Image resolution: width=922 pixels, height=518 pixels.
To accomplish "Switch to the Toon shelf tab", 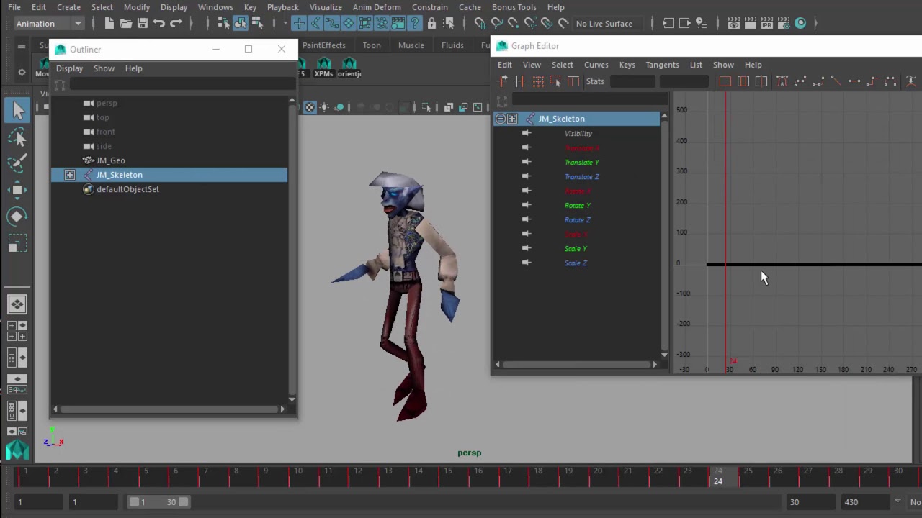I will [372, 45].
